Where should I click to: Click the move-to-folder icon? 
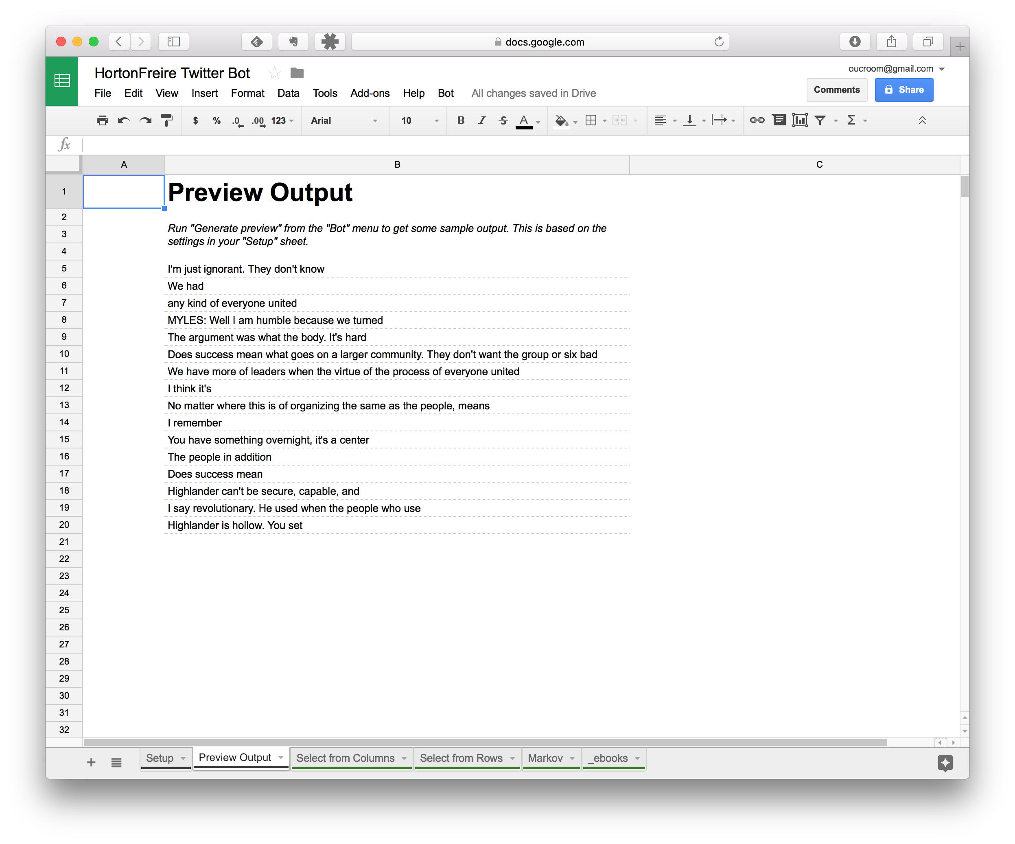point(297,73)
